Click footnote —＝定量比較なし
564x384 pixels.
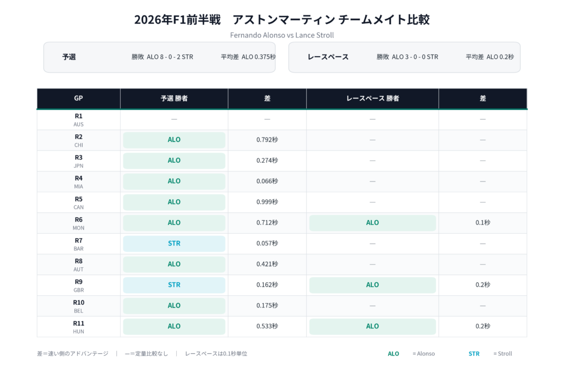(147, 354)
